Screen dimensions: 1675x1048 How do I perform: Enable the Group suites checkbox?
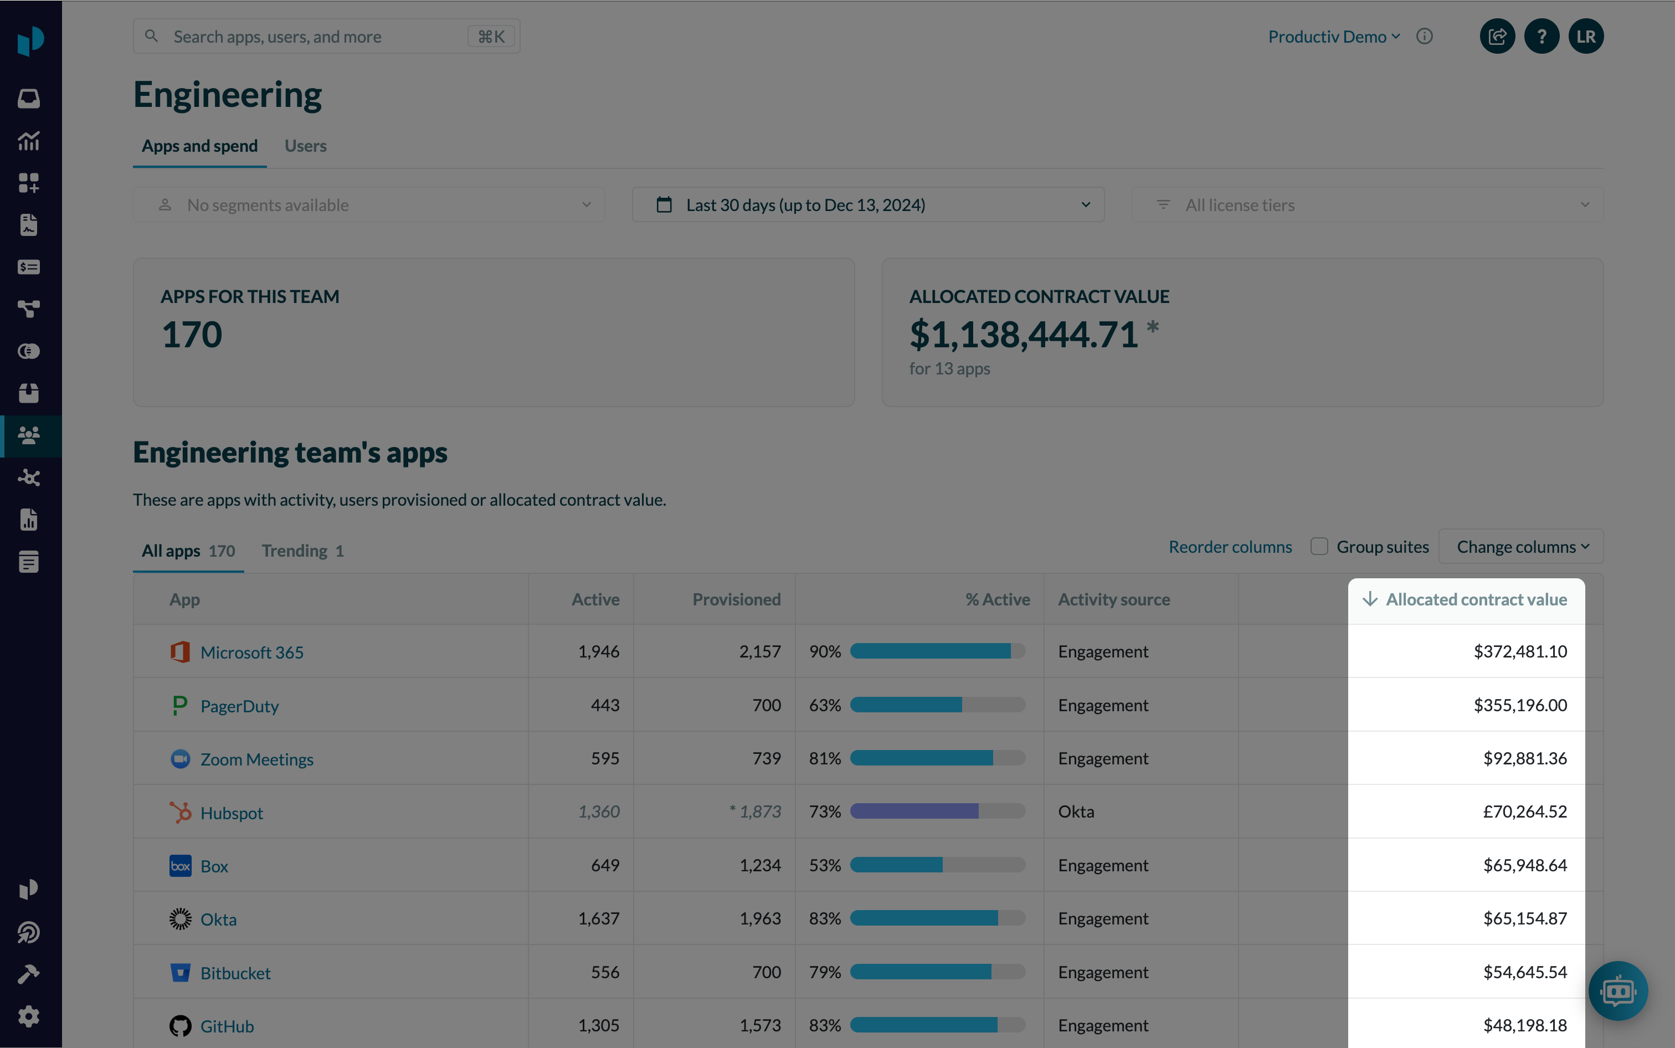1319,547
